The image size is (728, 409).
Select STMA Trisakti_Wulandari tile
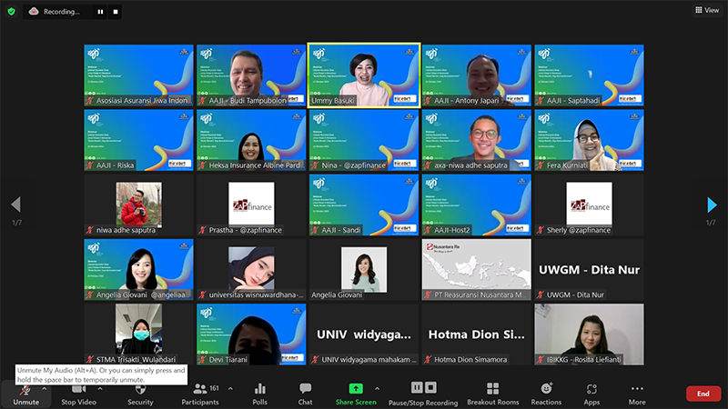pyautogui.click(x=138, y=334)
